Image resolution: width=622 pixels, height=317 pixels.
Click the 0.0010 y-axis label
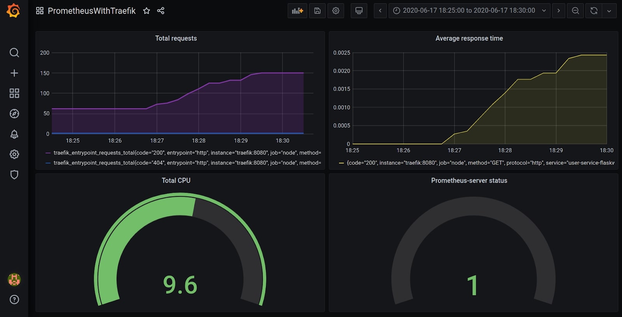pos(341,108)
